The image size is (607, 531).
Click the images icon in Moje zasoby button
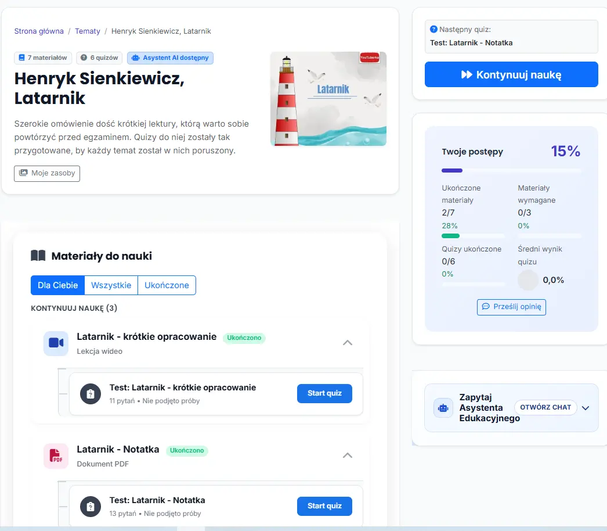click(x=23, y=173)
